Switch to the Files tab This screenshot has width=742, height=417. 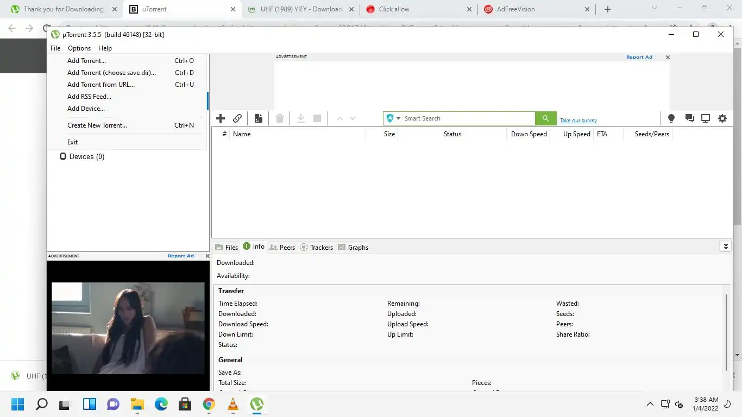click(227, 247)
